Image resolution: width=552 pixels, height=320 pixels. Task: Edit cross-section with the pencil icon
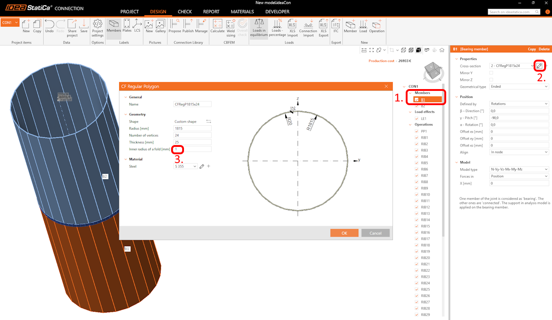[539, 66]
